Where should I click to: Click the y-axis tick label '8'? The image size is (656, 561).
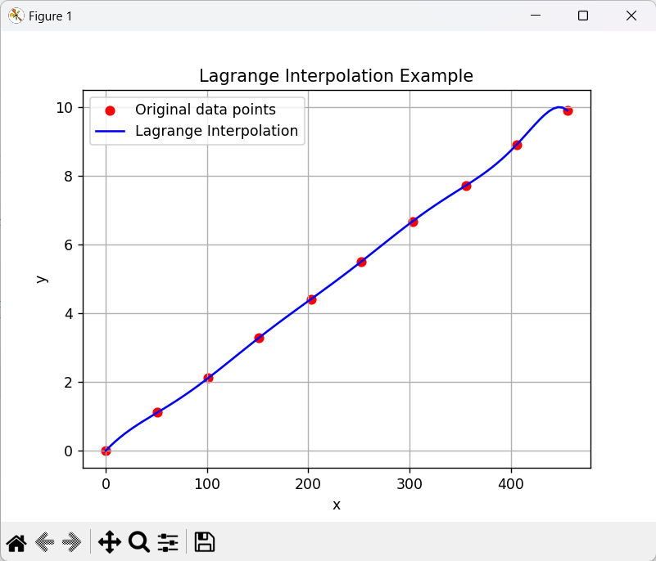pyautogui.click(x=68, y=177)
